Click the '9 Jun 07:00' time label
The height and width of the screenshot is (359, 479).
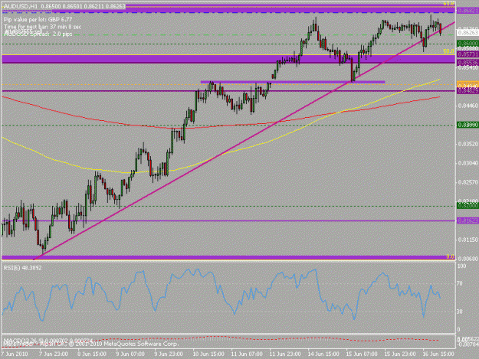click(130, 354)
